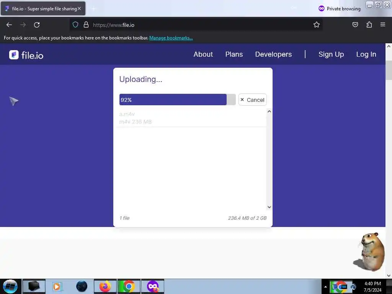Open the Save to Pocket icon

click(x=355, y=24)
